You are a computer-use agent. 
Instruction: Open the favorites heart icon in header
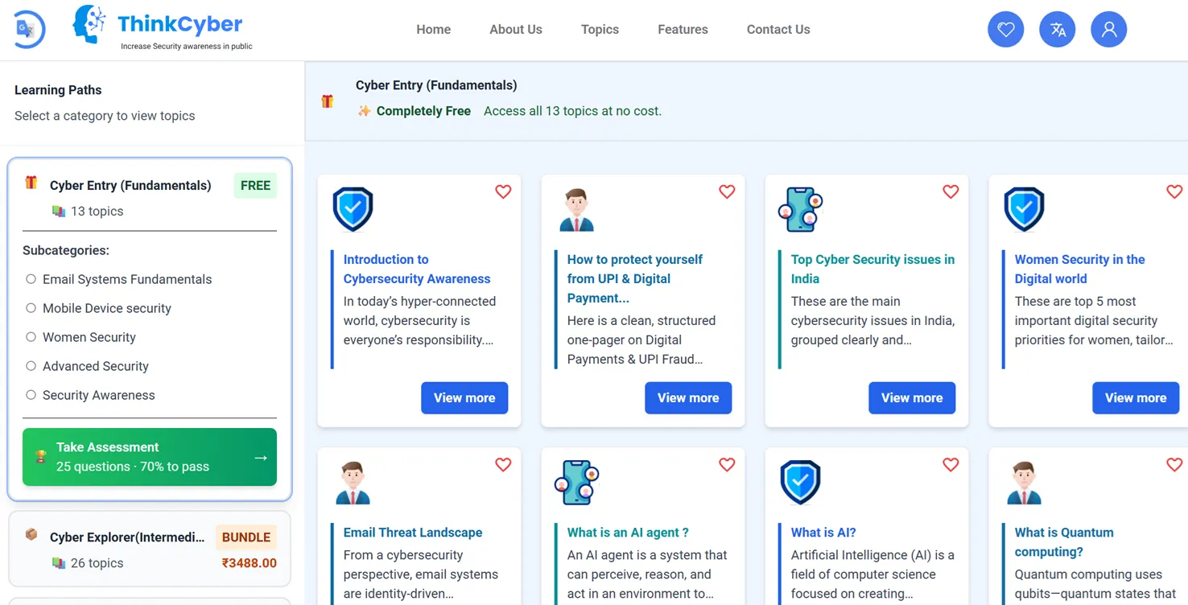click(1005, 29)
